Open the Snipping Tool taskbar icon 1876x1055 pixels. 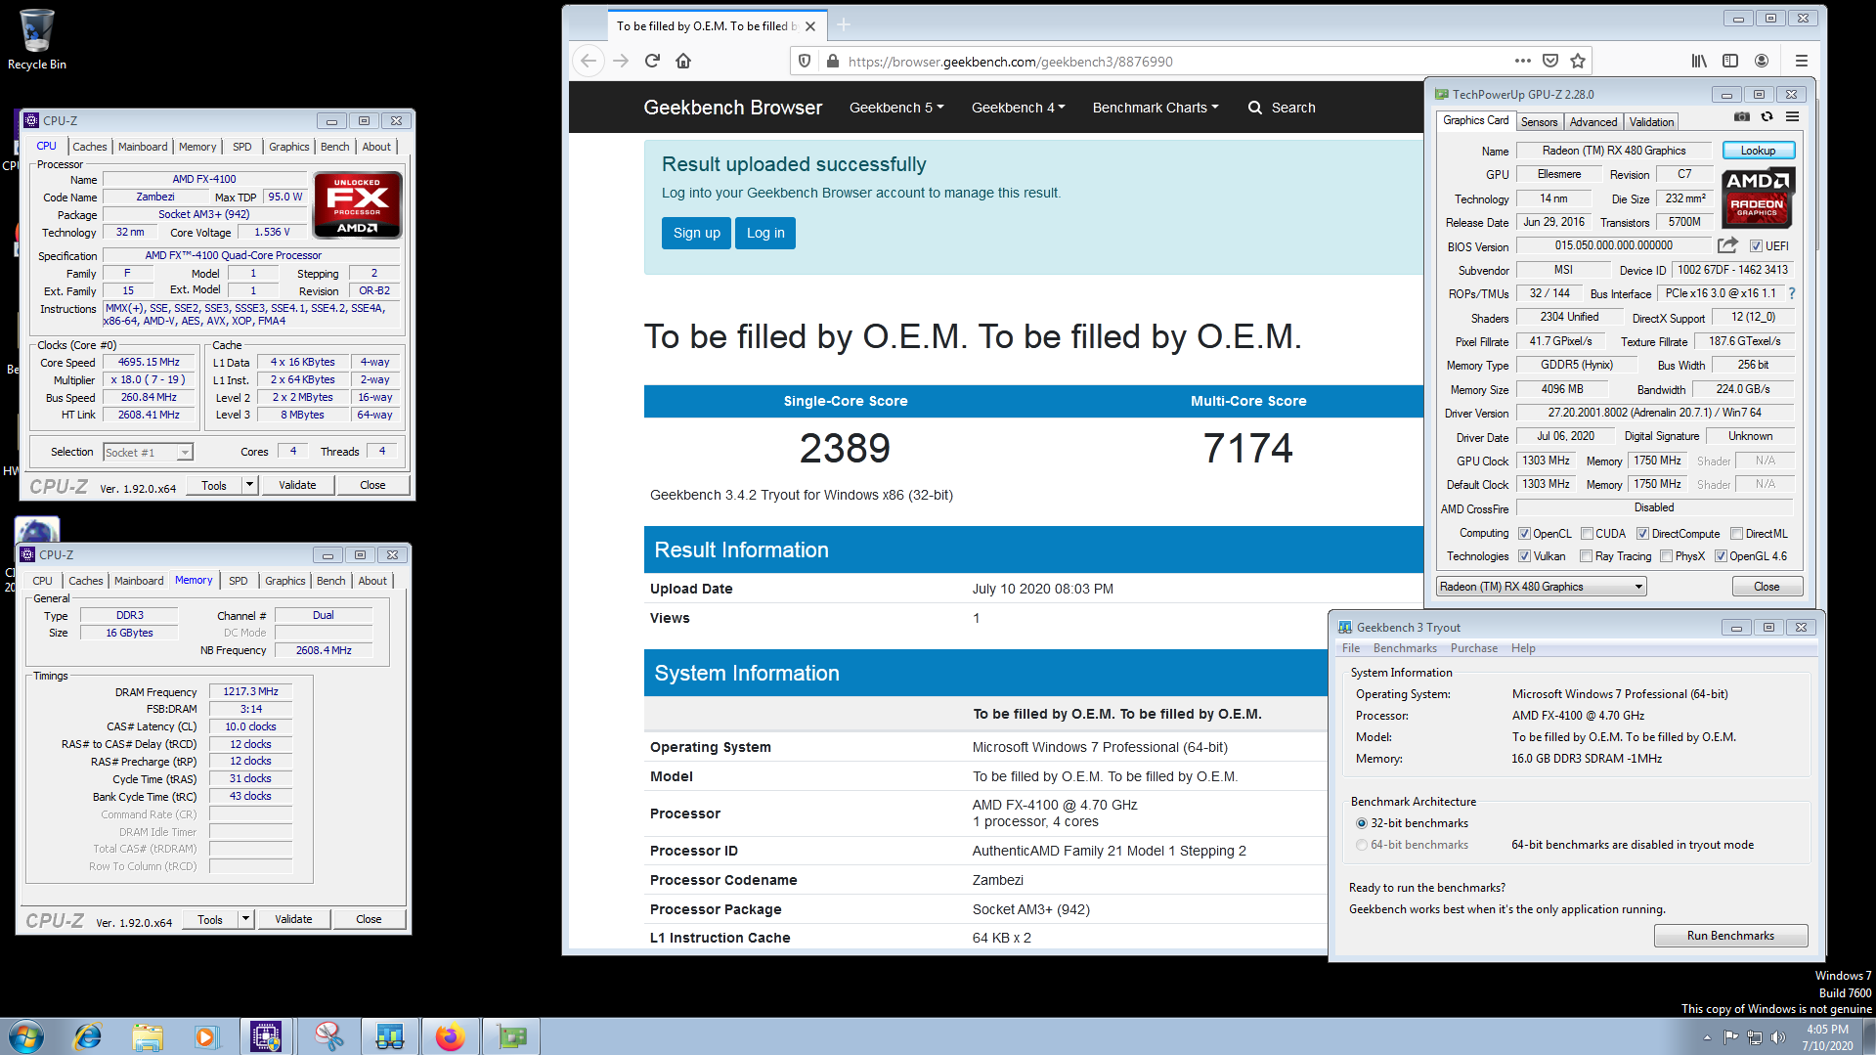[x=328, y=1036]
